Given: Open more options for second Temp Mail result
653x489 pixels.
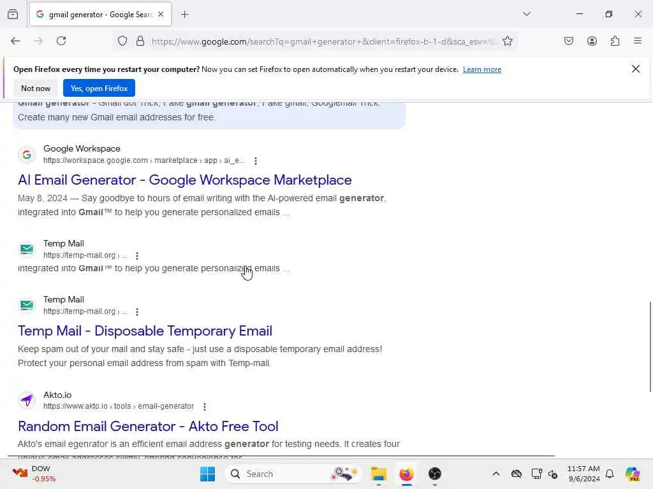Looking at the screenshot, I should click(x=137, y=312).
